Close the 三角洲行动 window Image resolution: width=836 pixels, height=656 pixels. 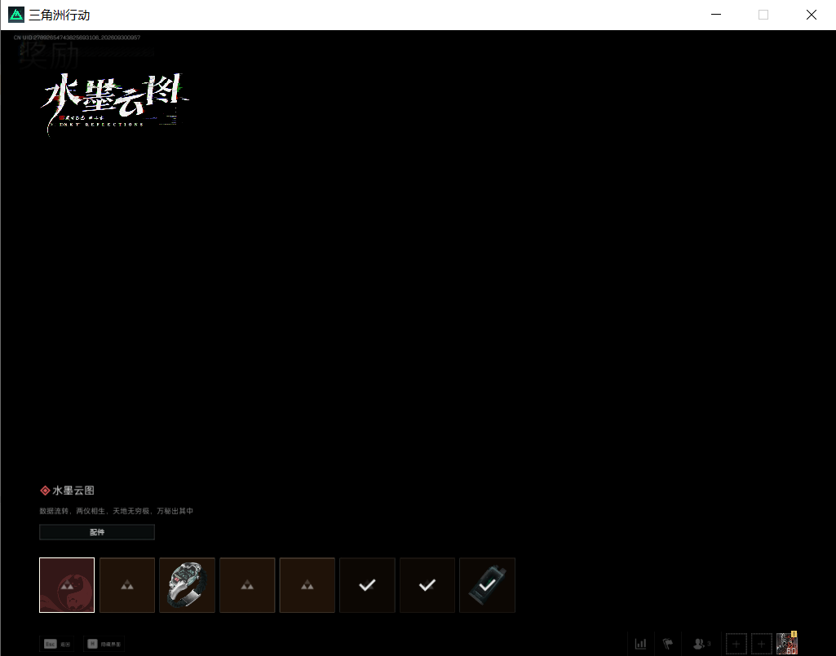point(812,15)
